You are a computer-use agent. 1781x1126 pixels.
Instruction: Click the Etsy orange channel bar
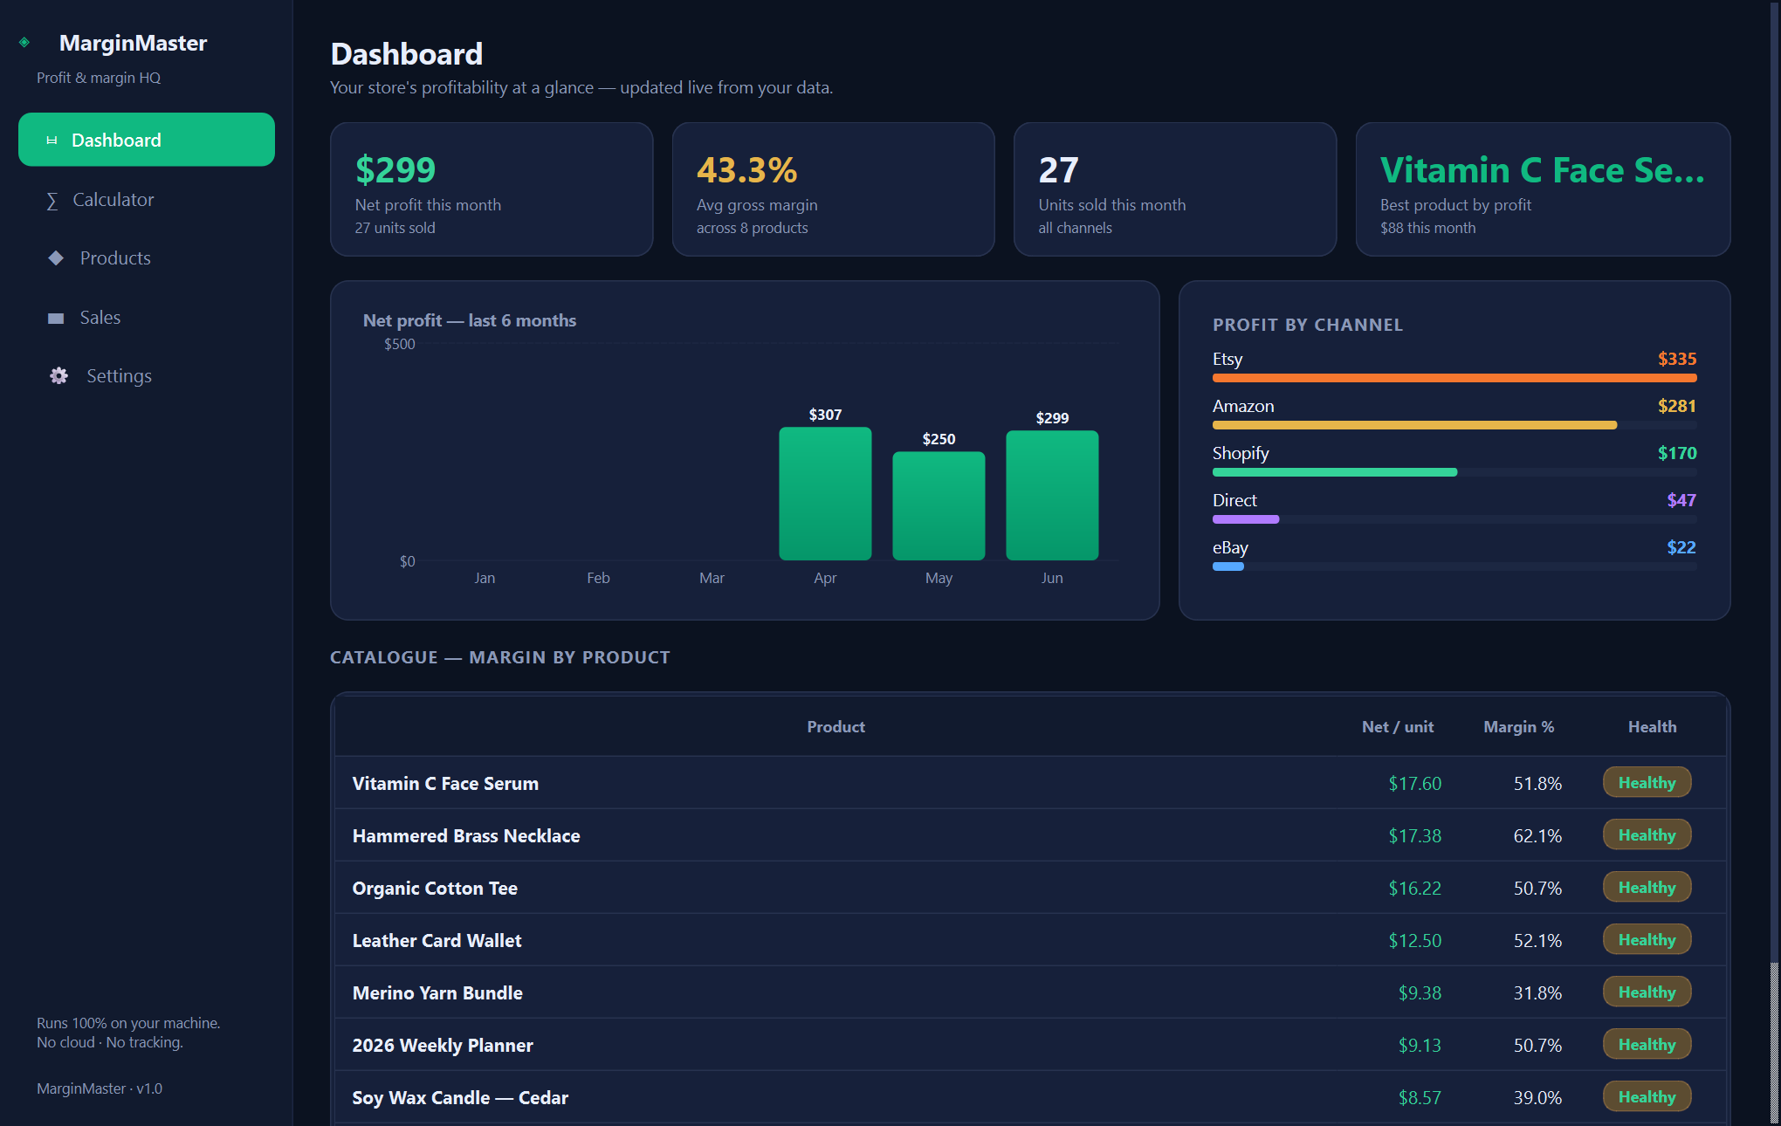pos(1454,378)
